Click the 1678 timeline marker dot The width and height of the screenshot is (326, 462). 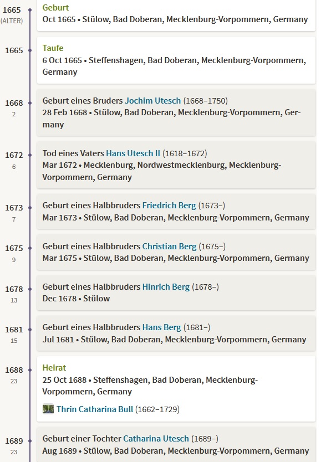coord(30,289)
